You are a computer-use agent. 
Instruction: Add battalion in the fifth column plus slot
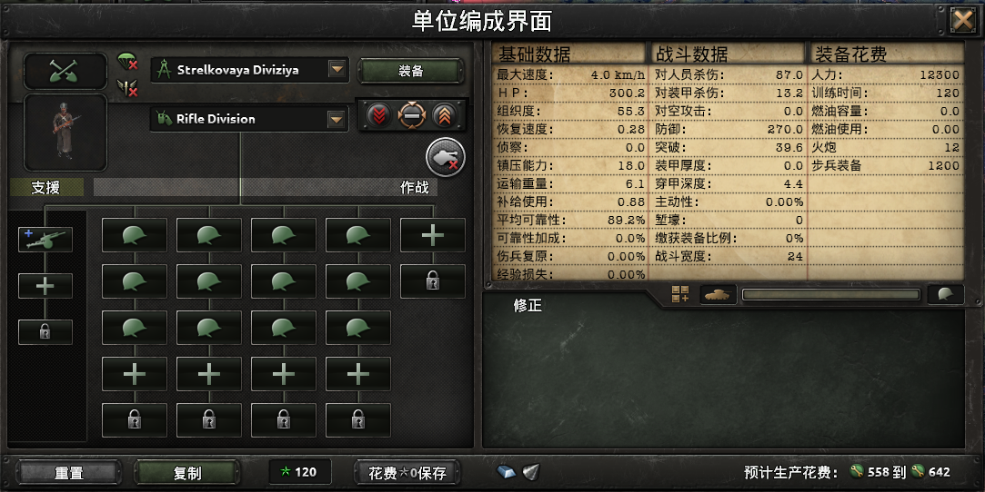(x=433, y=235)
